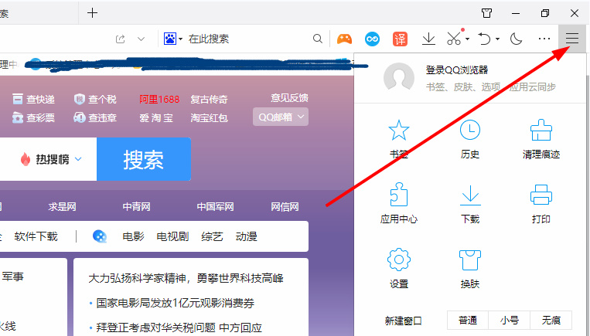Open the 爱淘宝 link
590x336 pixels.
point(156,117)
